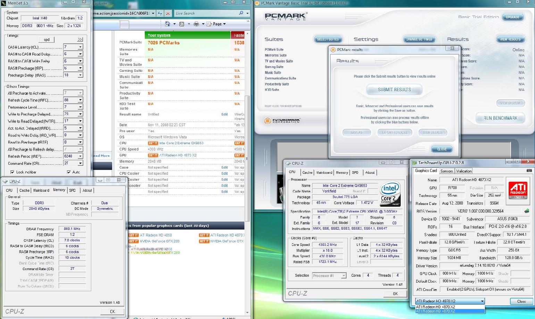Open Command Rate (CR) dropdown in MemSet
This screenshot has width=535, height=319.
pos(80,163)
